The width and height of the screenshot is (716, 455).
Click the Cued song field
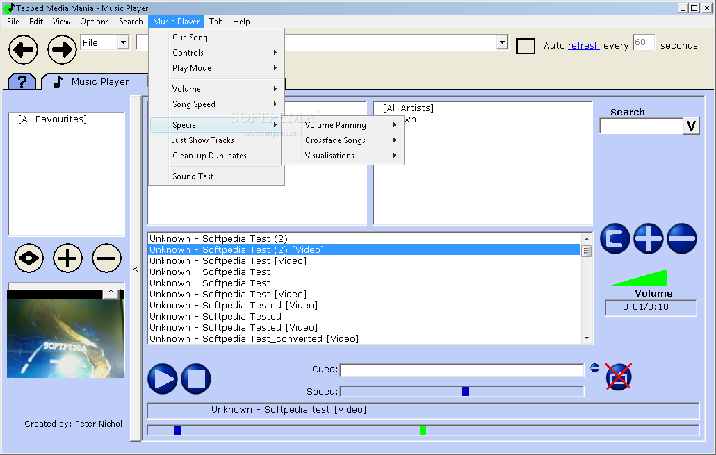[x=462, y=370]
